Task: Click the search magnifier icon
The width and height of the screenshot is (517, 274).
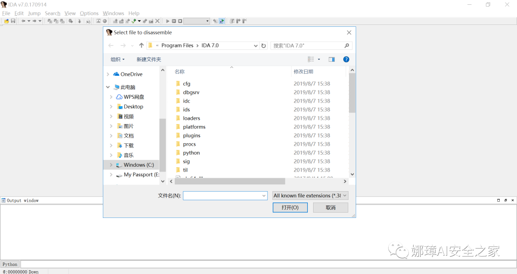Action: tap(347, 46)
